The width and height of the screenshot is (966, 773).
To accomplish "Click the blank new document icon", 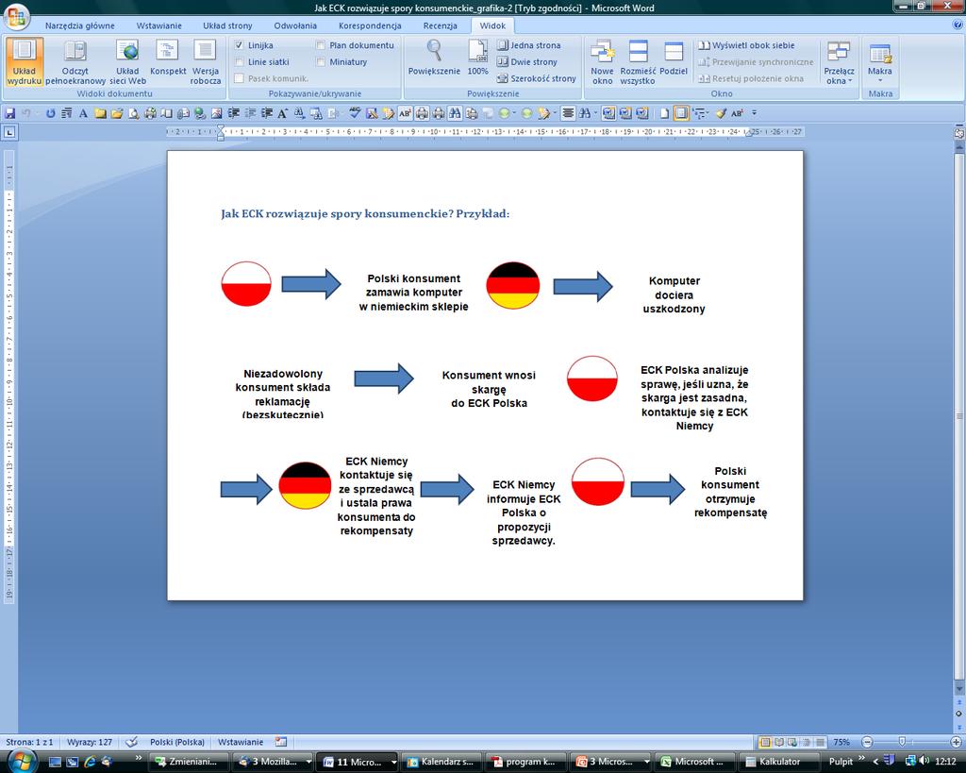I will pyautogui.click(x=664, y=113).
